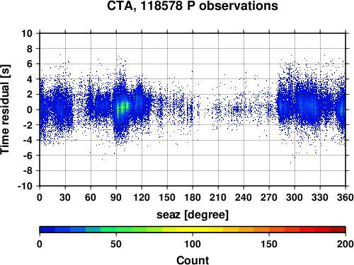Click the y-axis tick label 6
The height and width of the screenshot is (265, 354).
pos(30,64)
